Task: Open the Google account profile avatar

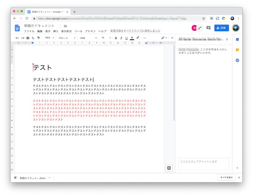Action: [236, 28]
